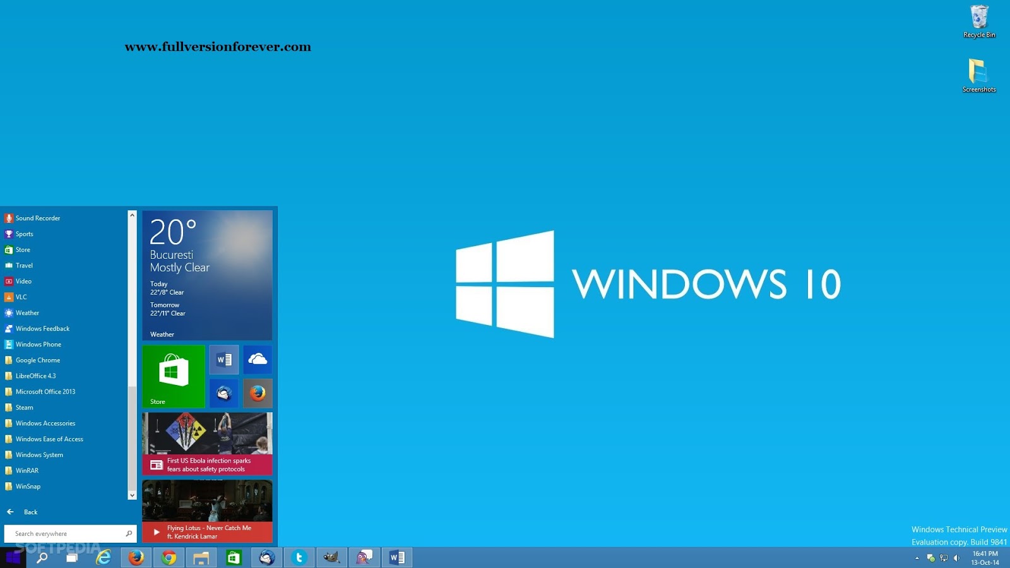Play Flying Lotus music tile
1010x568 pixels.
[x=207, y=511]
